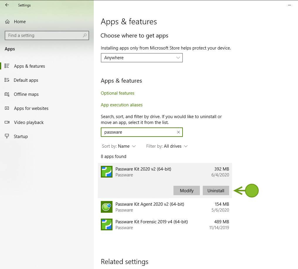Open the Filter by All drives dropdown
298x269 pixels.
tap(167, 146)
